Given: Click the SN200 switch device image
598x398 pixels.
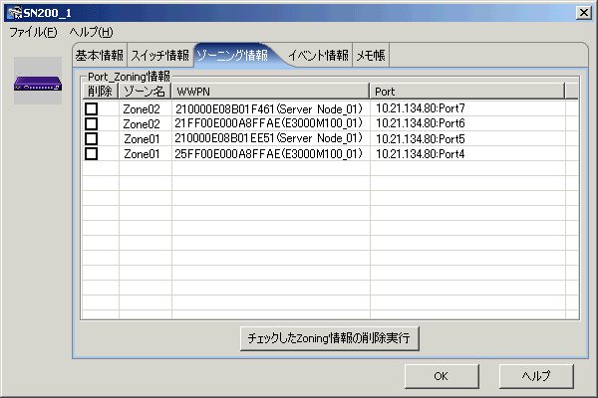Looking at the screenshot, I should (38, 83).
